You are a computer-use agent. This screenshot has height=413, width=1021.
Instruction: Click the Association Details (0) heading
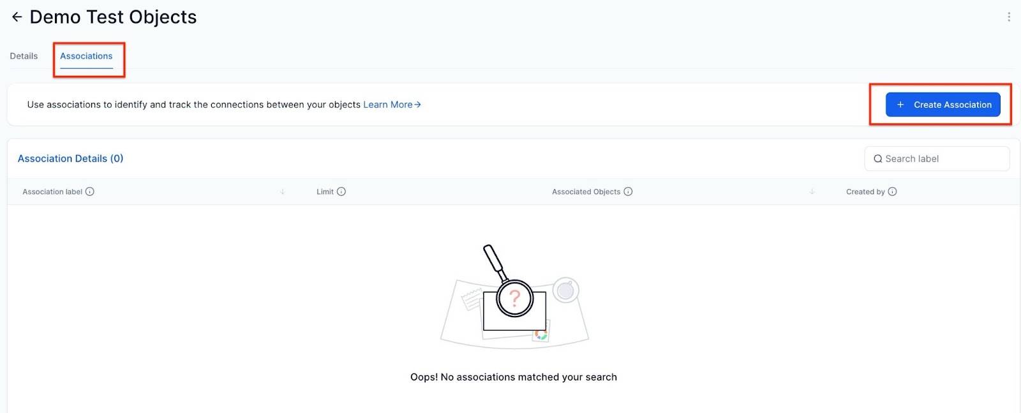70,158
